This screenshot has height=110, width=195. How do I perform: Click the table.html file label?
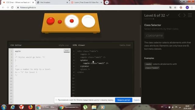click(x=125, y=45)
